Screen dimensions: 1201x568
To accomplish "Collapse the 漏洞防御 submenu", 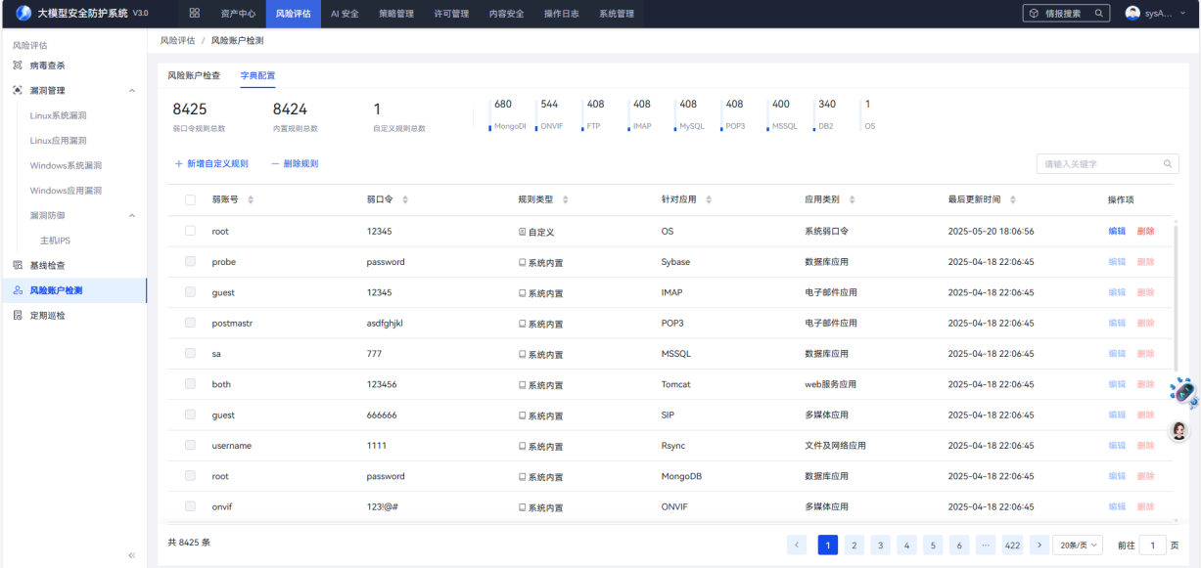I will (x=132, y=215).
